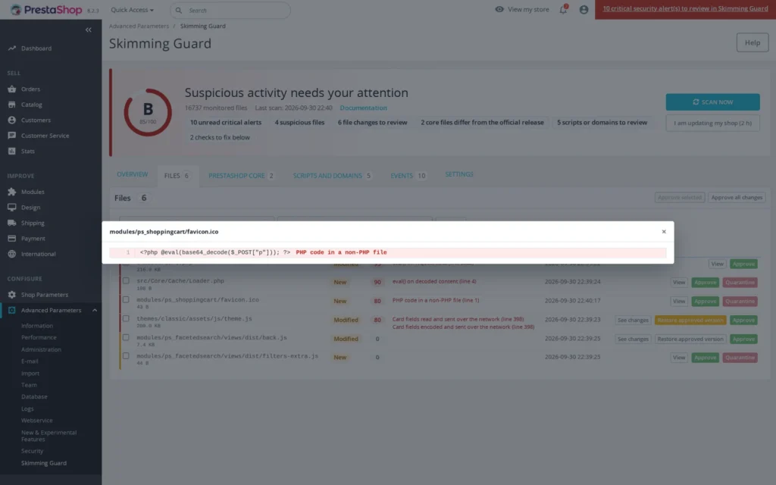Quarantine the Loader.php file
776x485 pixels.
click(740, 282)
